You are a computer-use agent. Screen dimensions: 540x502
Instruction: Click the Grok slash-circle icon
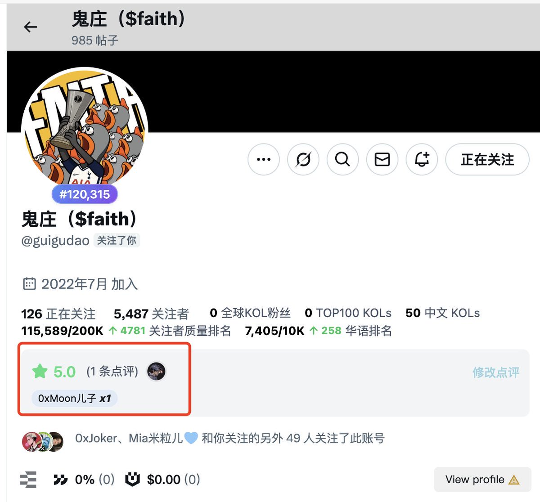tap(303, 159)
